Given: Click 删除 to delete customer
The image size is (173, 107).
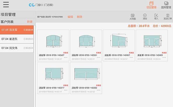Looking at the screenshot, I should coord(80,17).
